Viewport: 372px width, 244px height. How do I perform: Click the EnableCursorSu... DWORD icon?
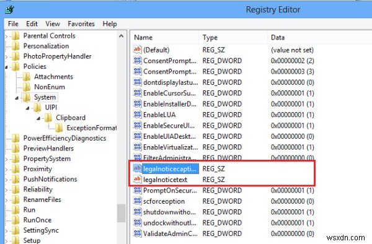(x=138, y=93)
